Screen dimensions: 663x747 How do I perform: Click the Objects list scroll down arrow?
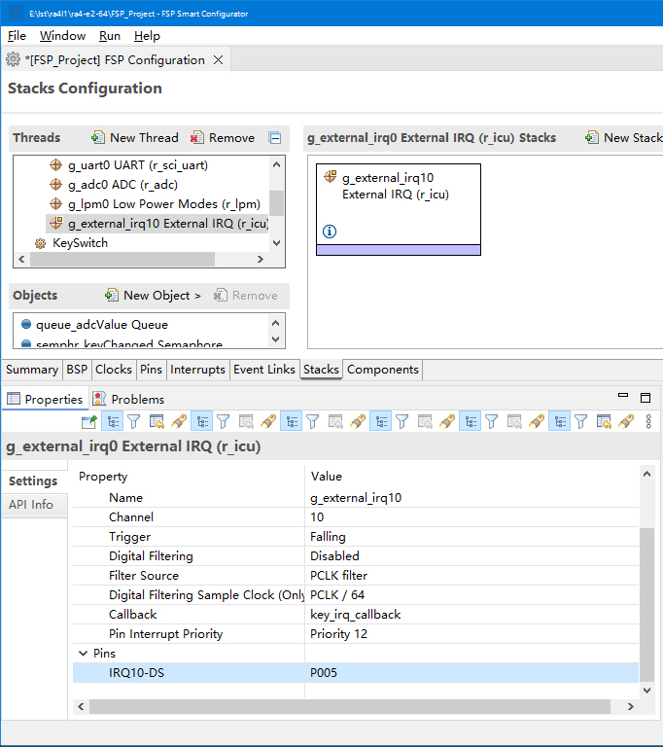click(275, 339)
